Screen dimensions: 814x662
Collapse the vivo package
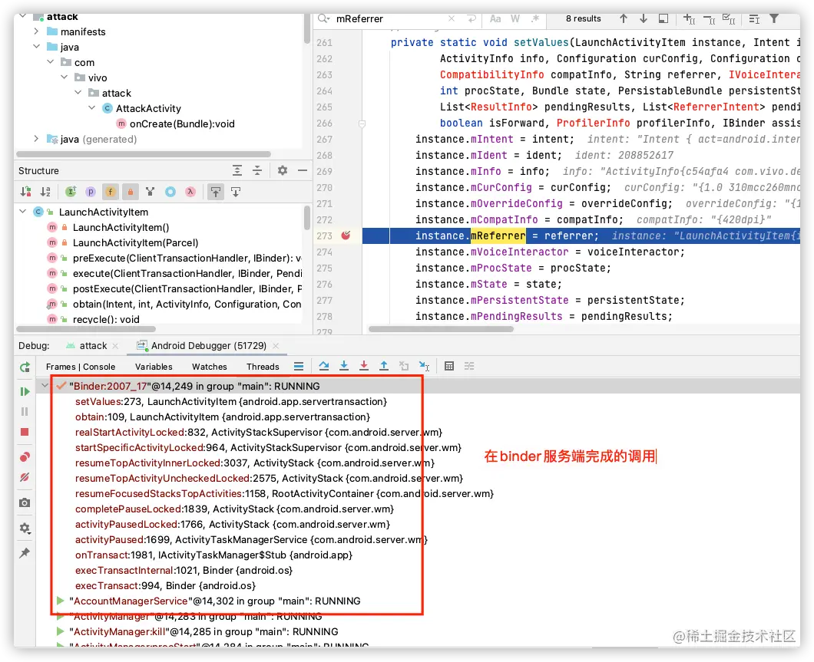(65, 77)
